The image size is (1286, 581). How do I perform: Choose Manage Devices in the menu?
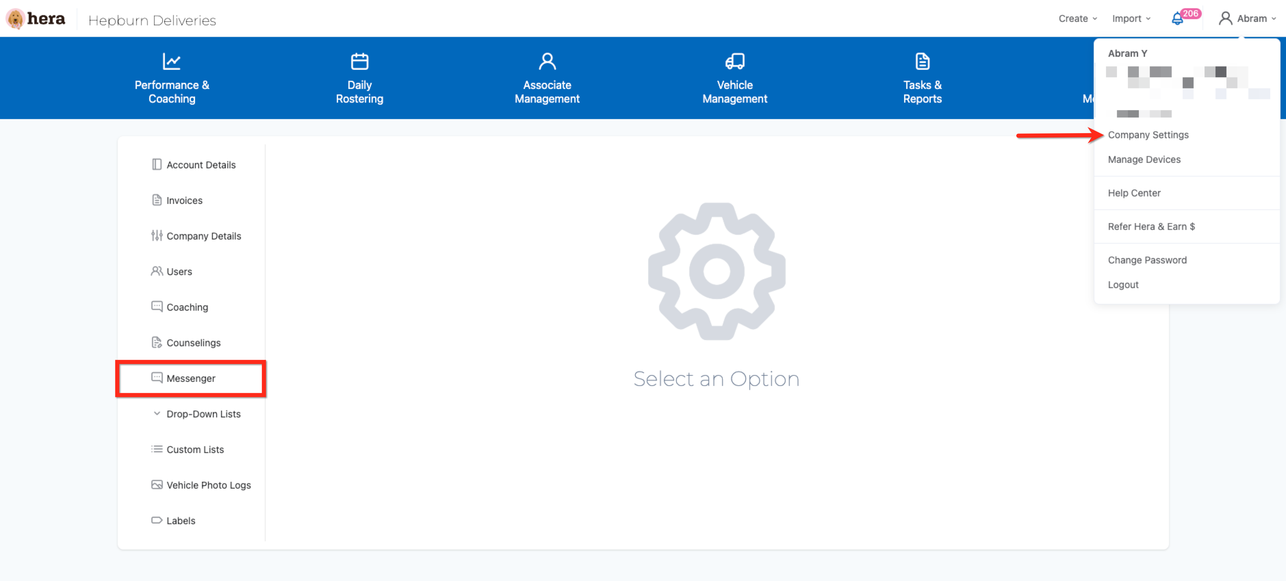coord(1144,159)
